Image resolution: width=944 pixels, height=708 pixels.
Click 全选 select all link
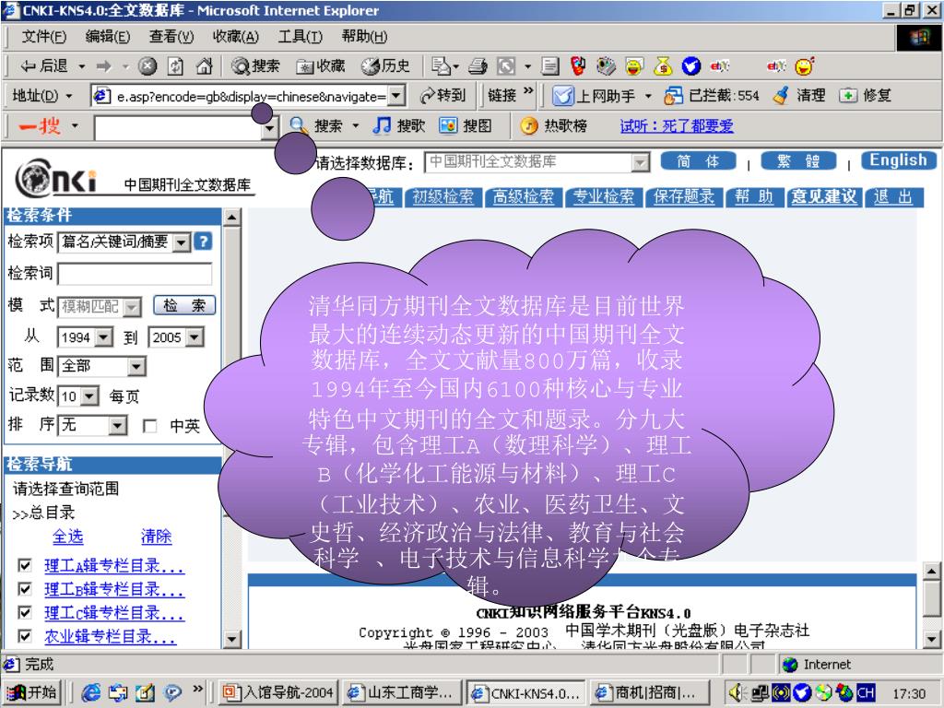[68, 536]
